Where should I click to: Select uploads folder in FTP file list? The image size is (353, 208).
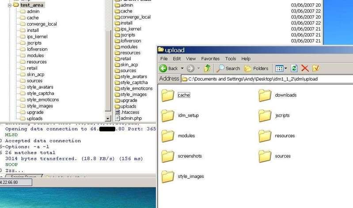click(x=125, y=106)
